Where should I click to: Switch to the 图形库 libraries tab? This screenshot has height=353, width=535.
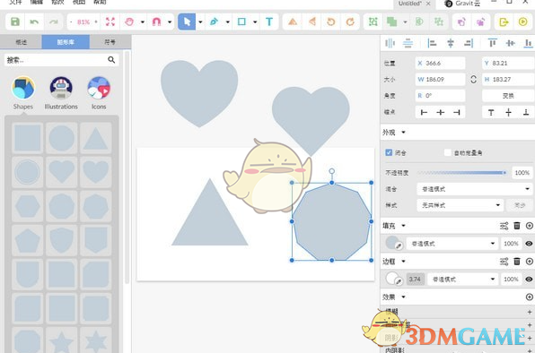click(66, 42)
